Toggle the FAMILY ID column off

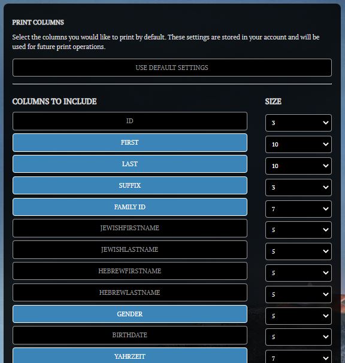(x=130, y=207)
